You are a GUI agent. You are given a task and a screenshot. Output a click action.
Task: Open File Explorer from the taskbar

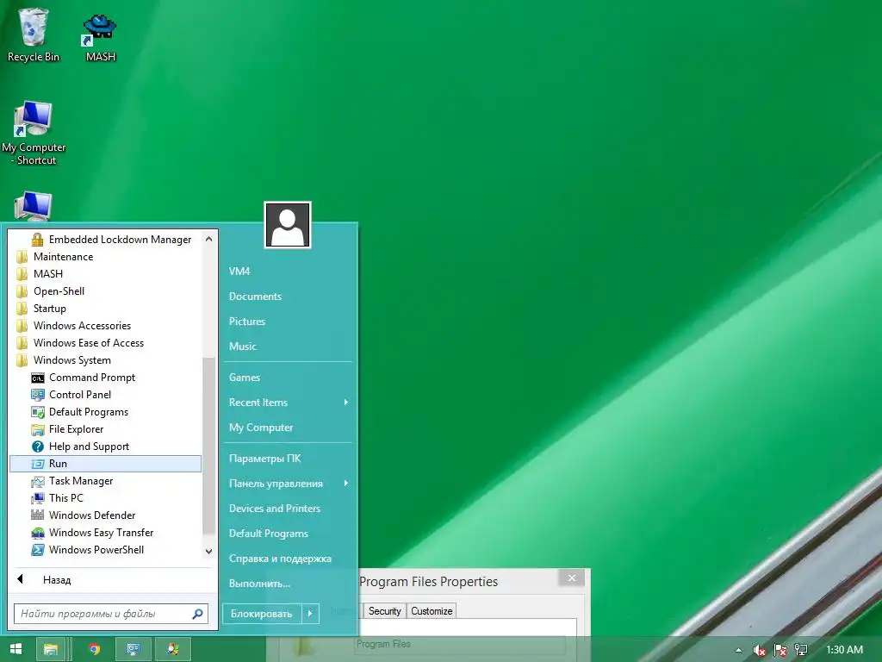point(51,649)
